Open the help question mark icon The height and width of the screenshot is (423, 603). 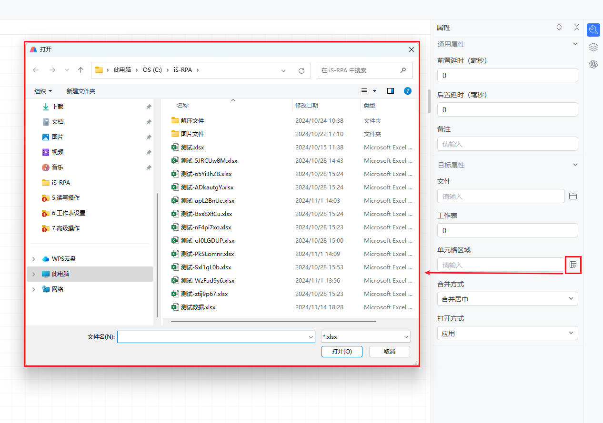408,91
